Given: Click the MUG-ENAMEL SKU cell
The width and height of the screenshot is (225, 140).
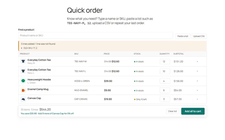Looking at the screenshot, I should click(81, 90).
